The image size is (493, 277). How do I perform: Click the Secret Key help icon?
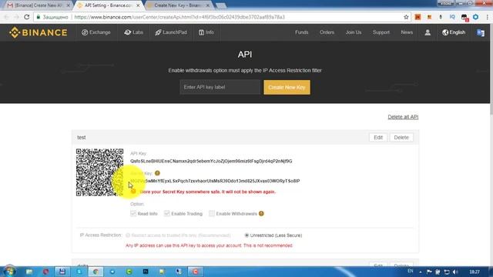157,173
